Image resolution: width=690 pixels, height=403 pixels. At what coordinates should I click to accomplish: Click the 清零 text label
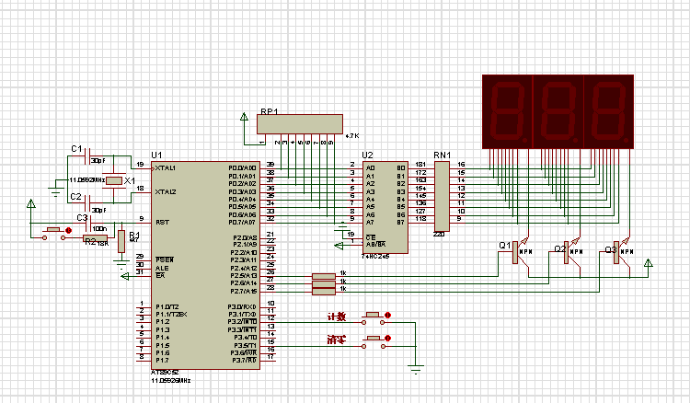[x=336, y=340]
